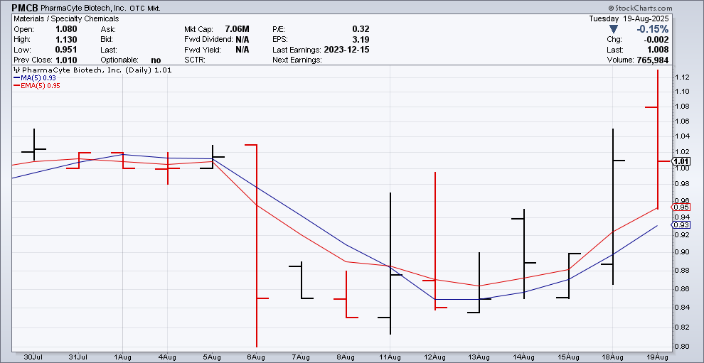This screenshot has height=363, width=704.
Task: Click the down-triangle price change icon
Action: click(613, 30)
